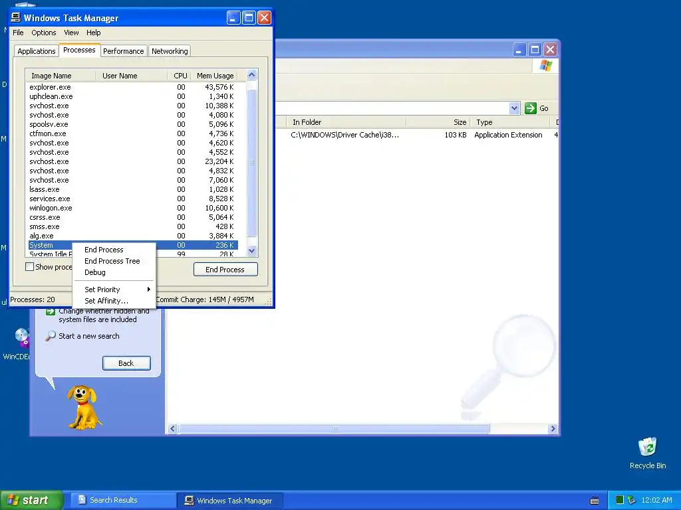
Task: Click the process list vertical scrollbar thumb
Action: tap(251, 163)
